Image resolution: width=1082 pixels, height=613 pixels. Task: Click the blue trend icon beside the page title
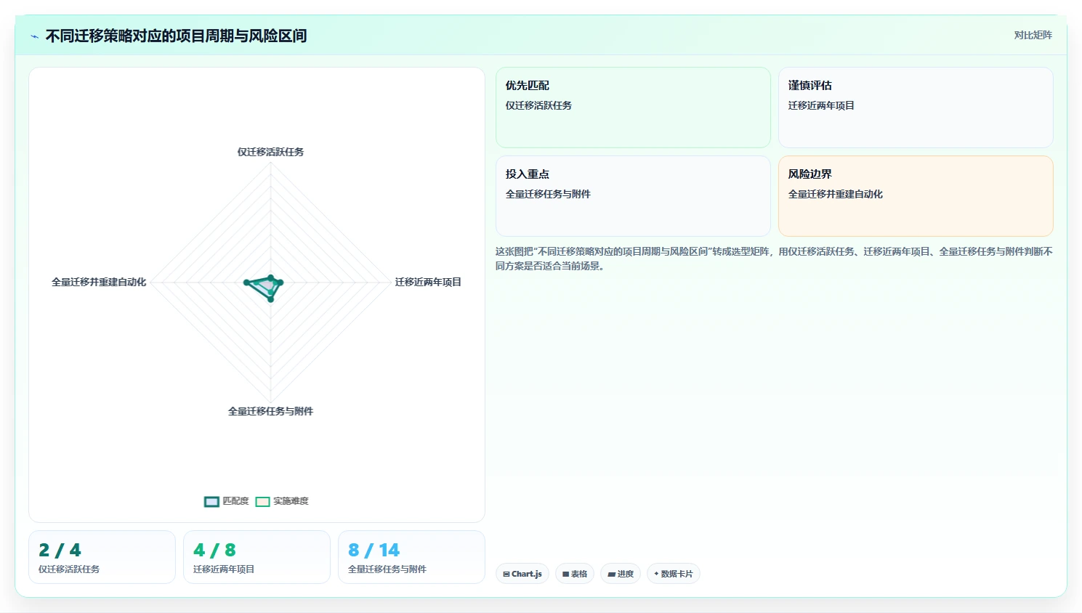34,36
